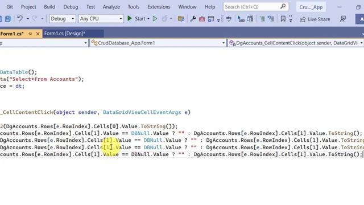This screenshot has height=205, width=364.
Task: Expand the Hot Reload dropdown arrow
Action: (171, 19)
